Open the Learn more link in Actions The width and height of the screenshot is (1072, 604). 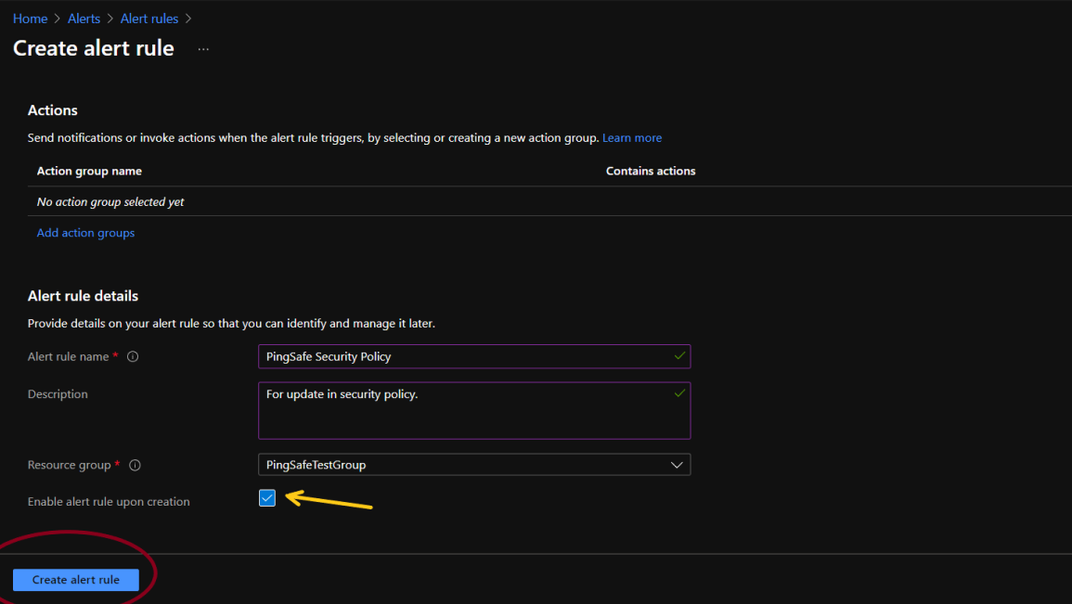632,138
